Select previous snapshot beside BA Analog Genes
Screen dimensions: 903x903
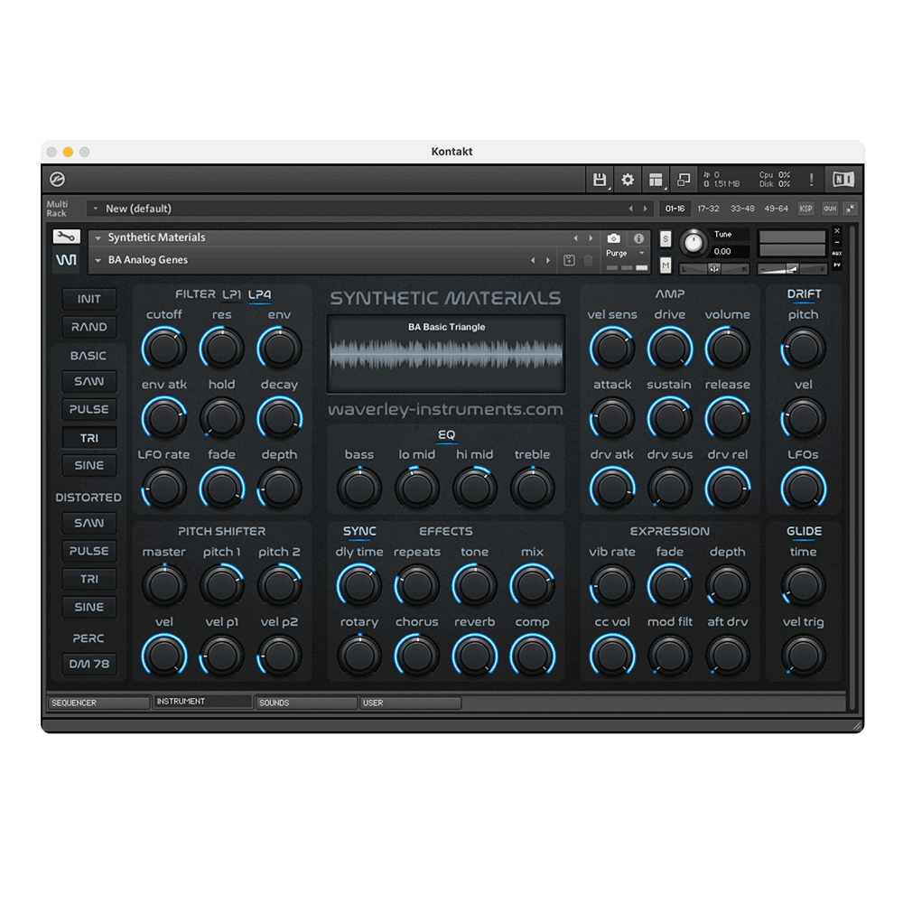point(532,260)
